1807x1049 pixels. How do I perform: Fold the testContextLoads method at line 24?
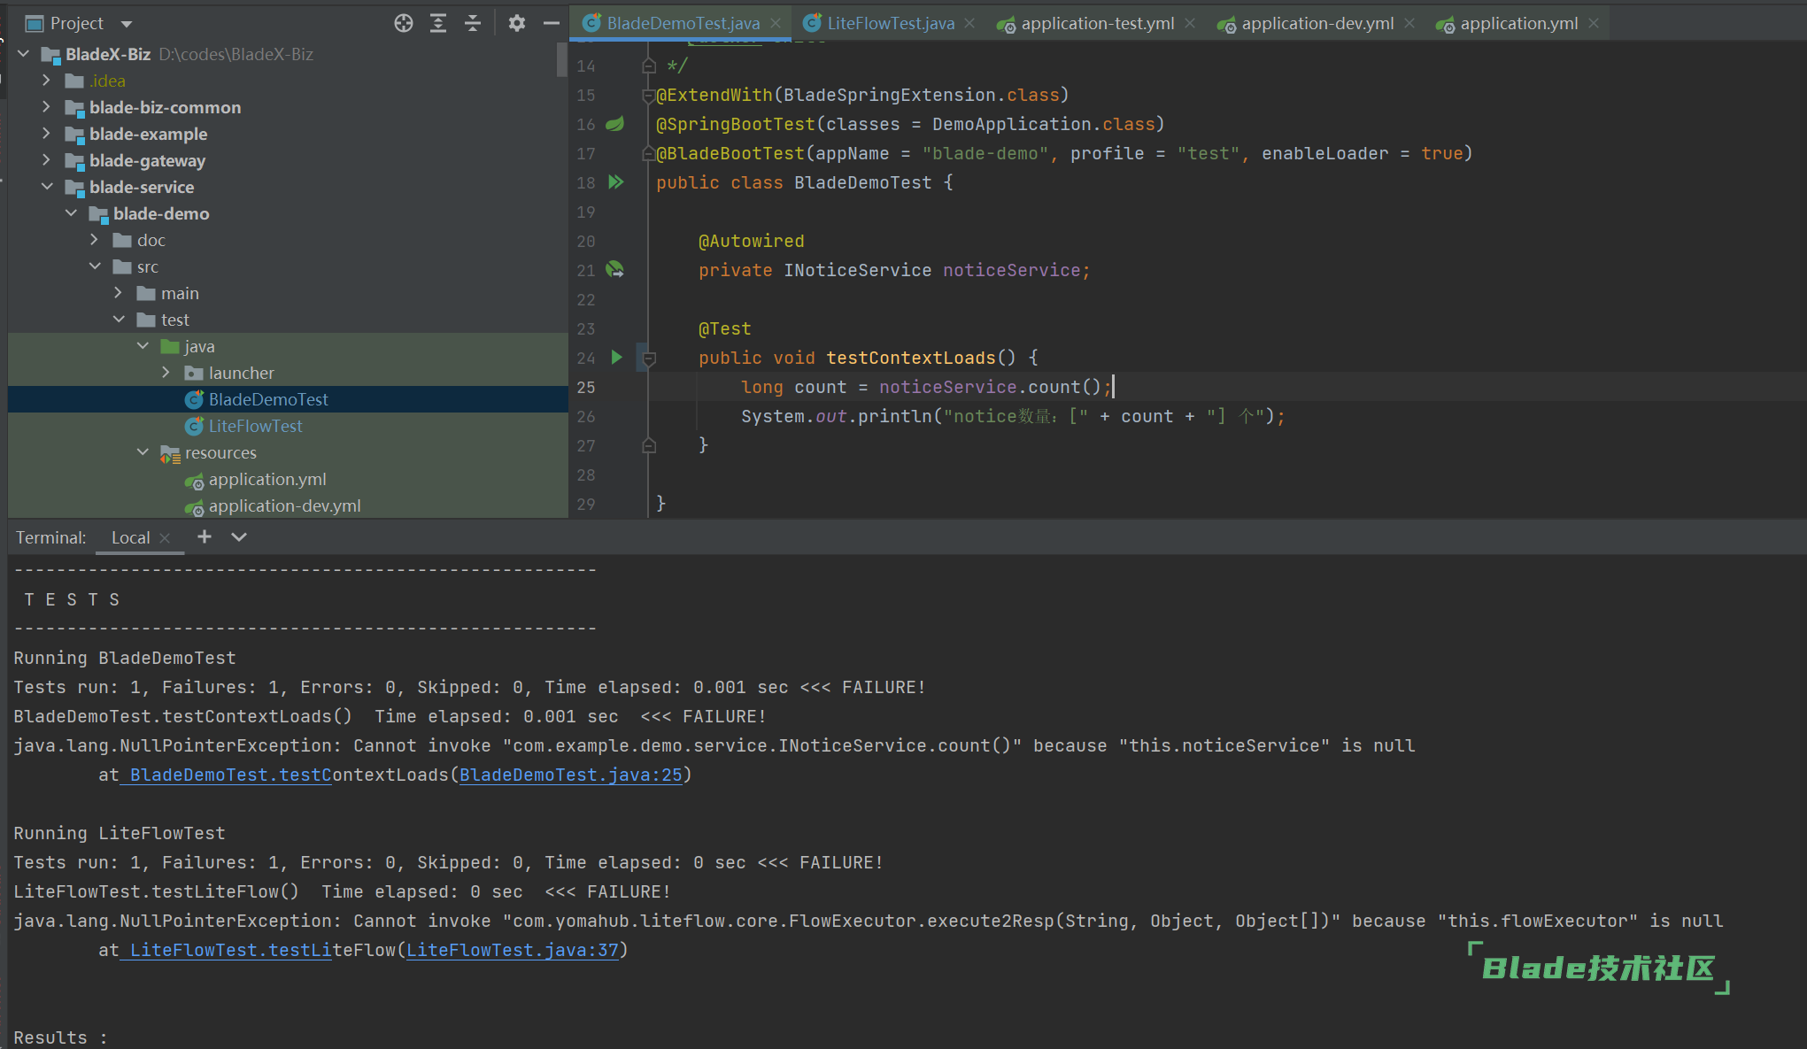click(x=649, y=359)
